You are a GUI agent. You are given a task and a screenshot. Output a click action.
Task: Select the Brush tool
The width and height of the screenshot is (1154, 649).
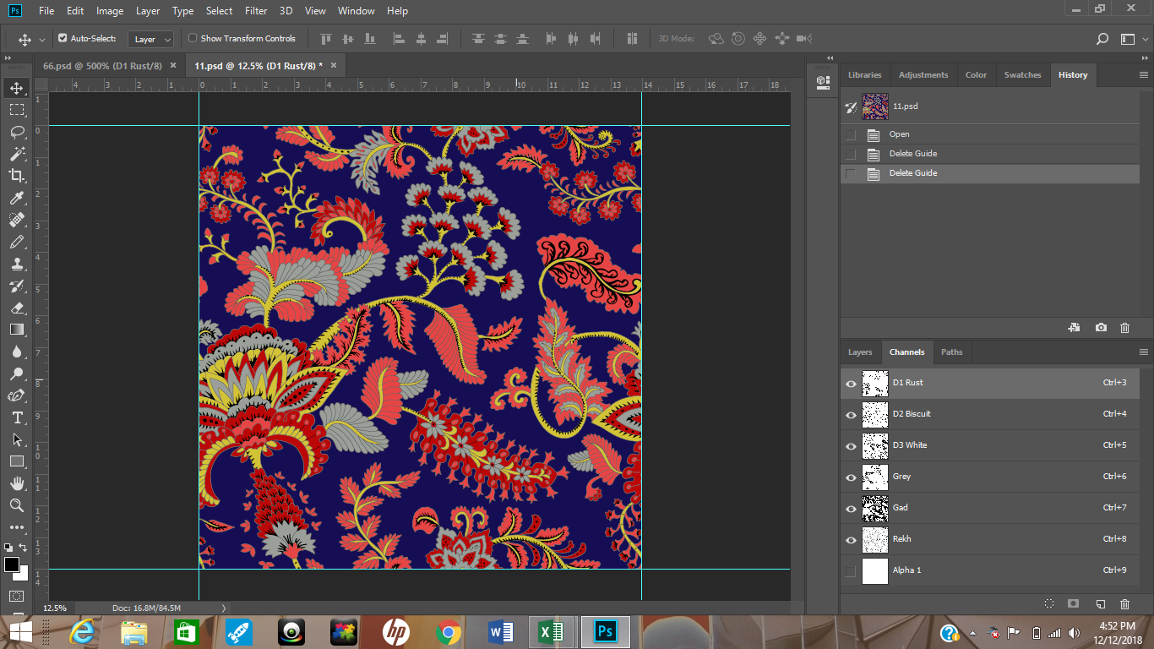(16, 242)
